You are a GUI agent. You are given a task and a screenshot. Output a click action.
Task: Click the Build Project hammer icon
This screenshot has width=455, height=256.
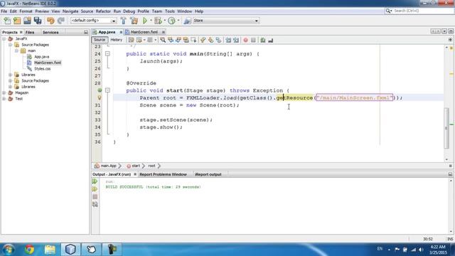pos(123,21)
